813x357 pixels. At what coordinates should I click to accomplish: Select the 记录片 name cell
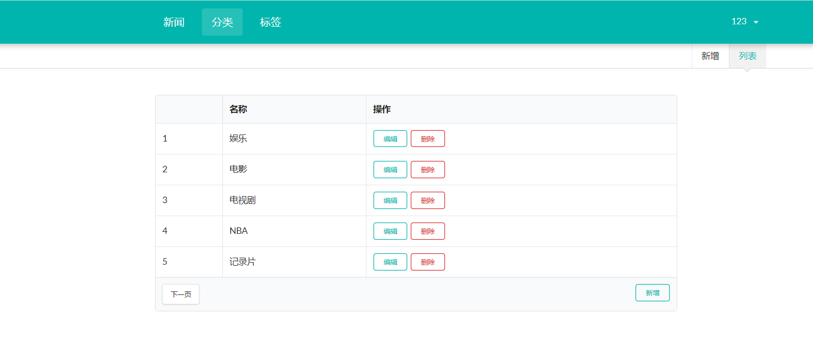pos(294,262)
